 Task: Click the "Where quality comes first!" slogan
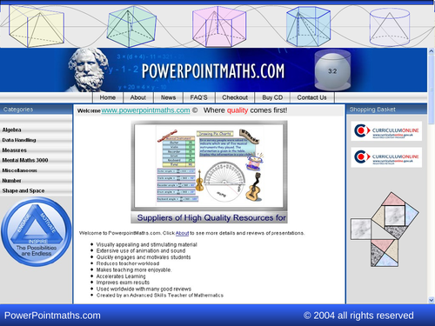(x=245, y=110)
